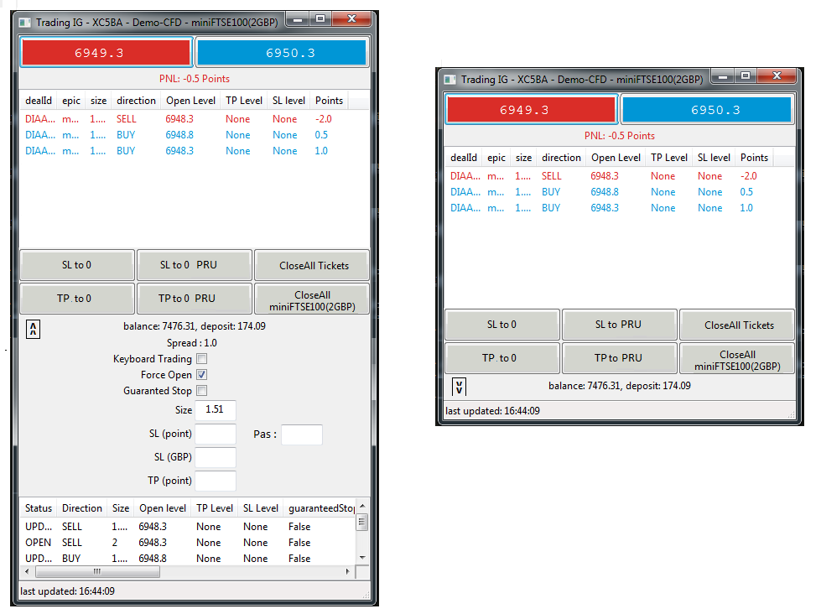Select the SELL 6948.3 position row in right window
The width and height of the screenshot is (821, 614).
[620, 176]
